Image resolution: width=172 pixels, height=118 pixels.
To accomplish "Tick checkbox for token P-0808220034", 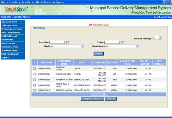I will click(34, 68).
